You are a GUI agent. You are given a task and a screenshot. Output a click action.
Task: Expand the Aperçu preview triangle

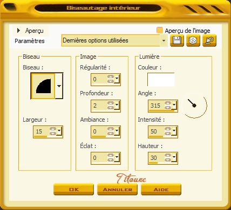(18, 31)
